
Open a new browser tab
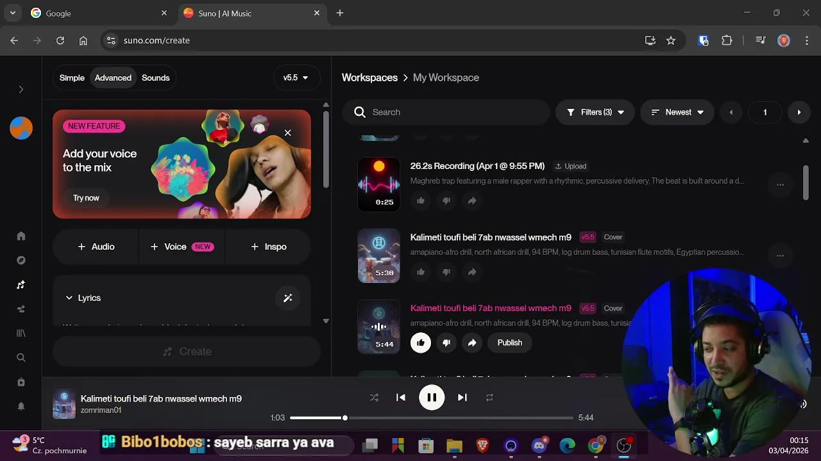[340, 13]
